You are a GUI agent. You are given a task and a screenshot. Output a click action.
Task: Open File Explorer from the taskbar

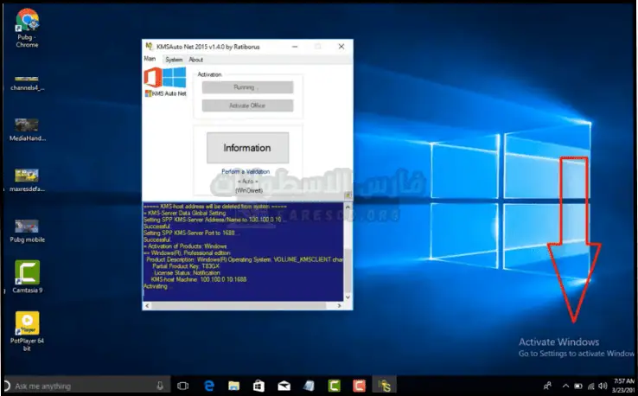233,386
